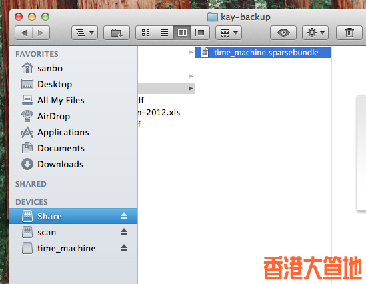Image resolution: width=366 pixels, height=284 pixels.
Task: Open Downloads folder
Action: pos(73,164)
